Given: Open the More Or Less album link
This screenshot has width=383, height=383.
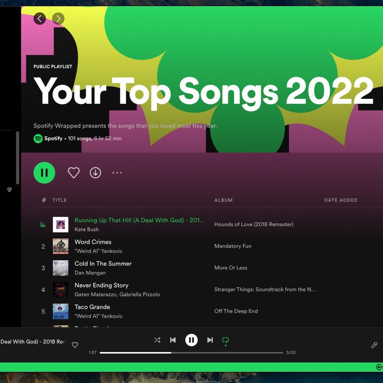Looking at the screenshot, I should [230, 268].
